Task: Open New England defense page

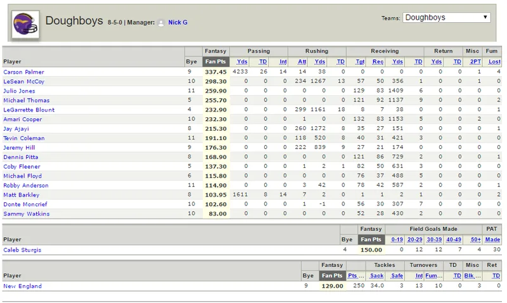Action: [22, 286]
